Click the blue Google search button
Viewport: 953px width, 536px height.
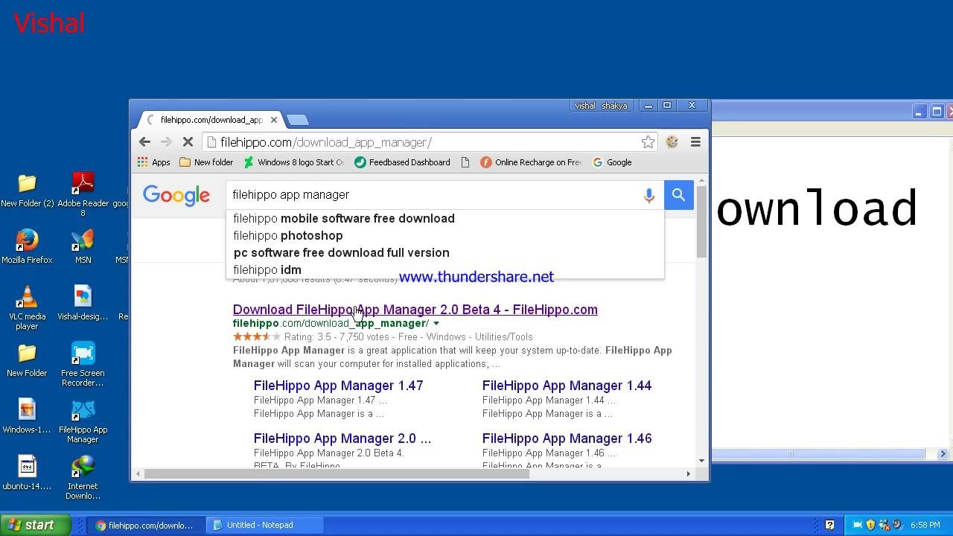coord(678,195)
